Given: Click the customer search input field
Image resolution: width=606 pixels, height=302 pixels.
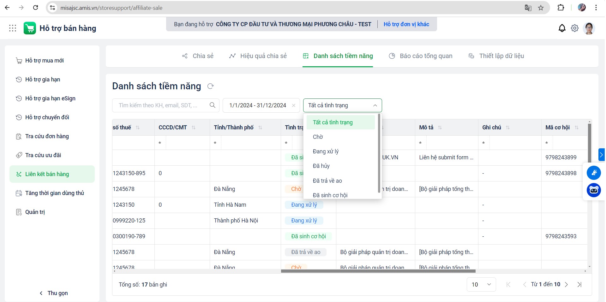Looking at the screenshot, I should tap(161, 105).
